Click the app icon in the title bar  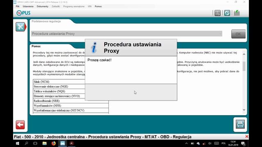click(x=15, y=2)
